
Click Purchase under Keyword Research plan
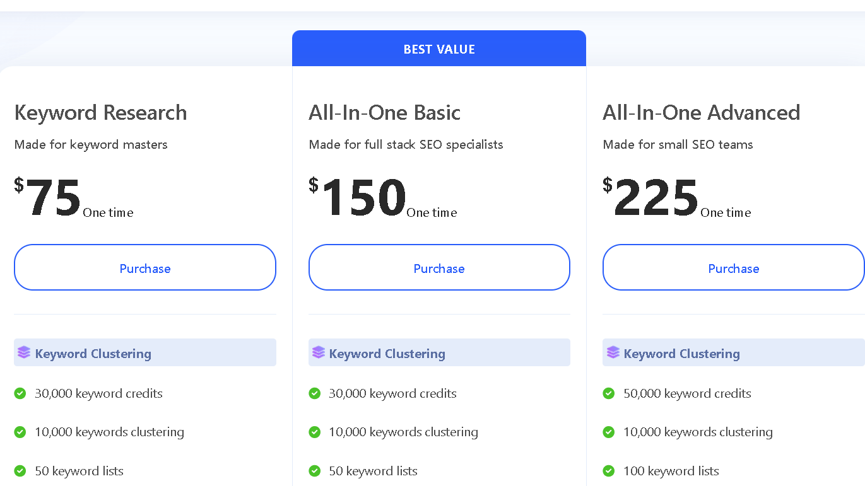point(145,267)
